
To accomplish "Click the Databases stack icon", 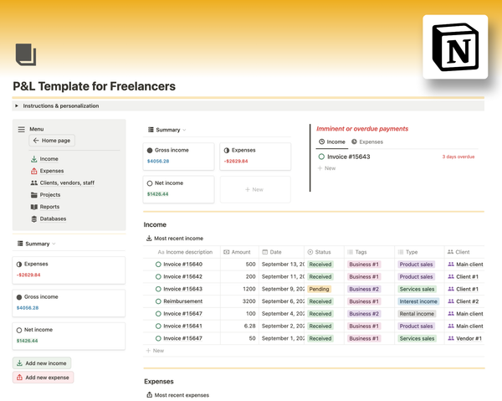I will pos(33,218).
